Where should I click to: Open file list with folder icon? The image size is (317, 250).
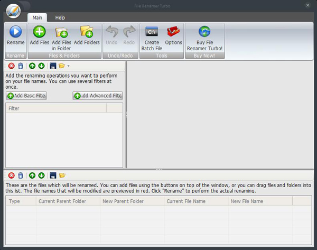62,175
